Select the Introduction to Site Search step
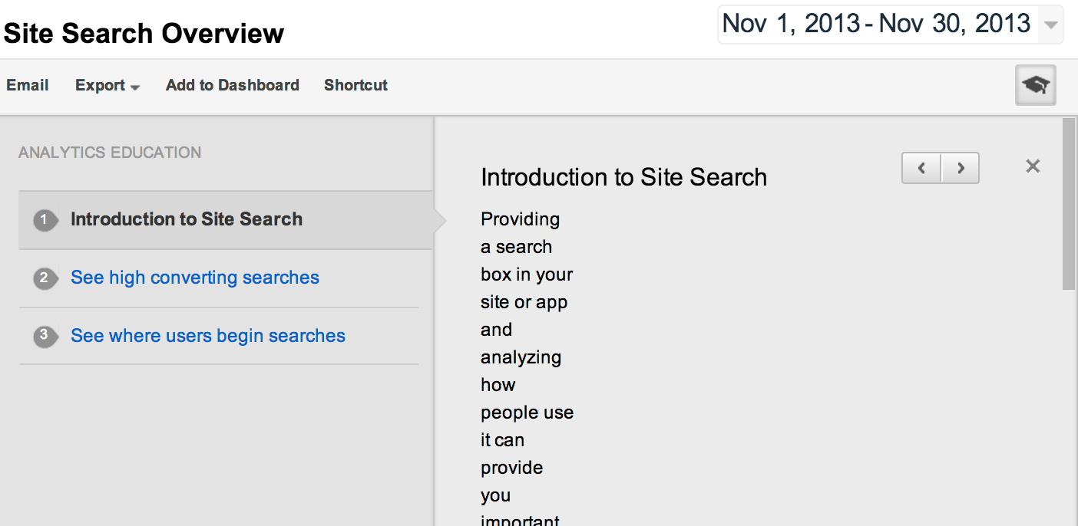Viewport: 1078px width, 526px height. (x=187, y=219)
